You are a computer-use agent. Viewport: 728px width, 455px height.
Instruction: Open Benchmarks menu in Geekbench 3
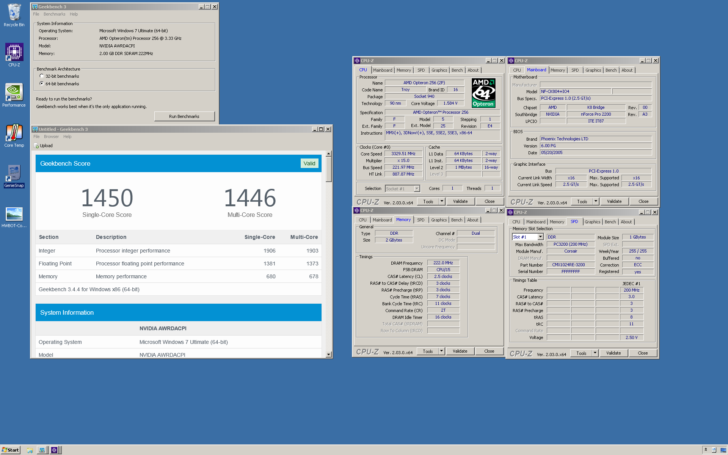coord(54,14)
